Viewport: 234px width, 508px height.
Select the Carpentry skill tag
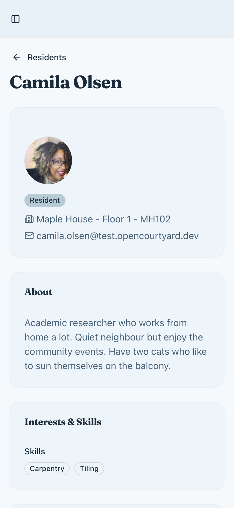[47, 469]
